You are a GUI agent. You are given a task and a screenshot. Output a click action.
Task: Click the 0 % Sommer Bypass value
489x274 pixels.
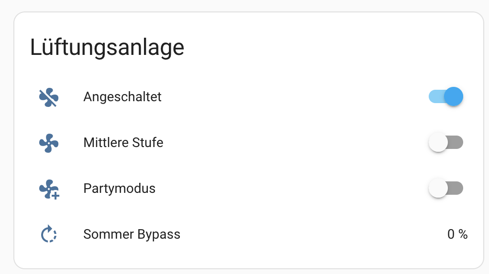coord(457,234)
